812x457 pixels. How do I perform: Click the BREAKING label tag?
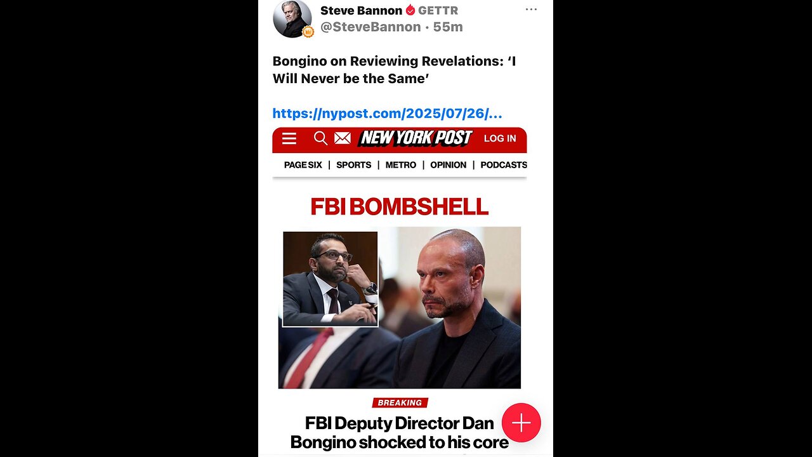point(400,402)
